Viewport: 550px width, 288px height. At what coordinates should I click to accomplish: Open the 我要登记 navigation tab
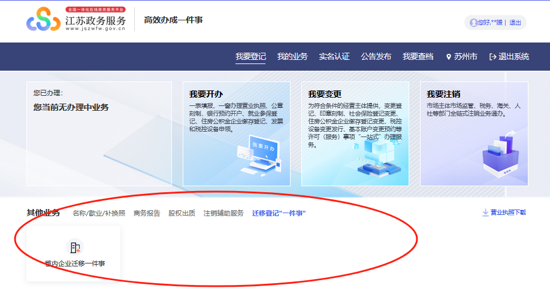click(x=250, y=57)
